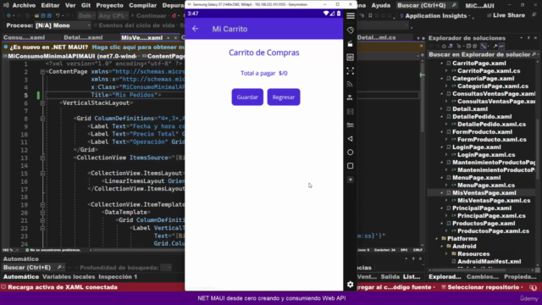Click the Undo icon in Visual Studio toolbar

pyautogui.click(x=58, y=16)
